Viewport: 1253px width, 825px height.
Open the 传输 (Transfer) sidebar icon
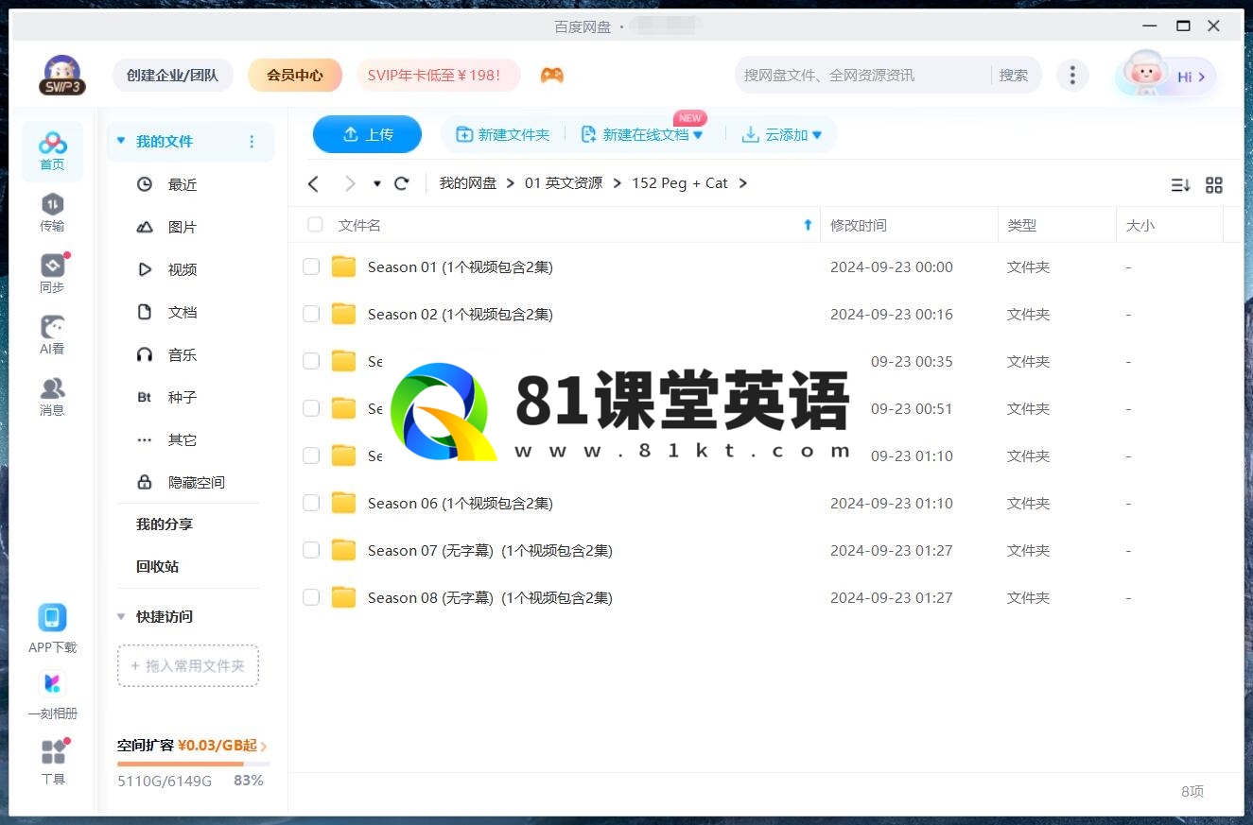coord(52,212)
